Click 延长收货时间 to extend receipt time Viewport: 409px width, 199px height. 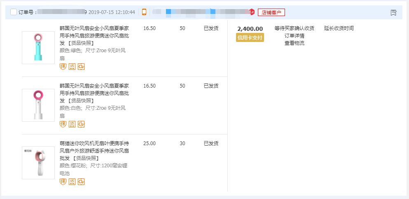(x=339, y=28)
